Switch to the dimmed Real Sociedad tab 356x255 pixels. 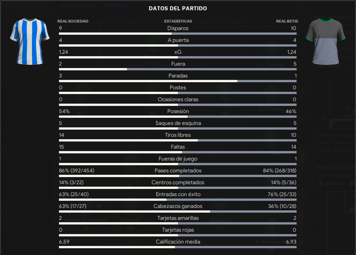(78, 6)
